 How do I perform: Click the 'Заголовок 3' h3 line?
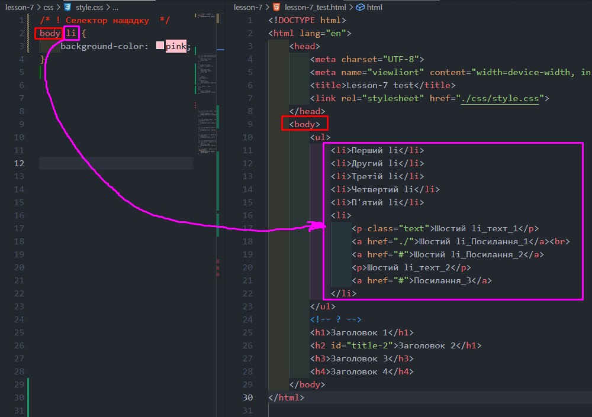pyautogui.click(x=362, y=358)
